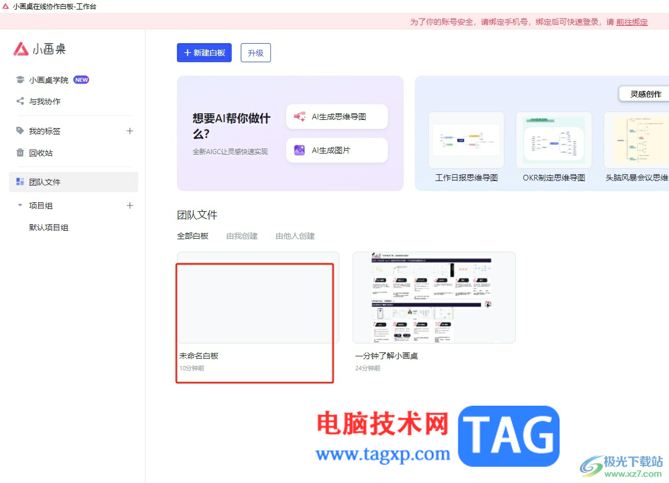Click the 与我协作 share icon
This screenshot has width=669, height=483.
coord(20,101)
